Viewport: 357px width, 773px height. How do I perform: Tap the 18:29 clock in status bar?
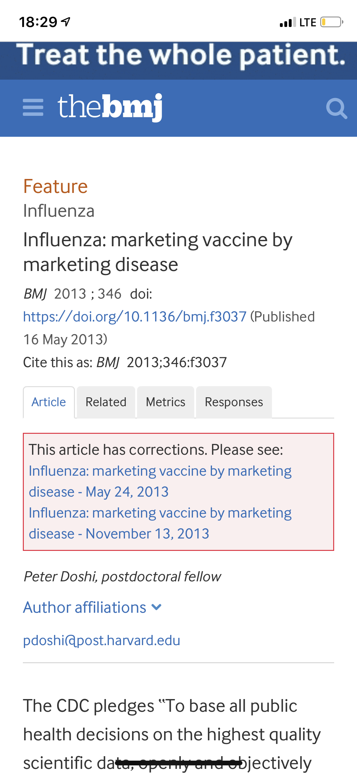38,22
